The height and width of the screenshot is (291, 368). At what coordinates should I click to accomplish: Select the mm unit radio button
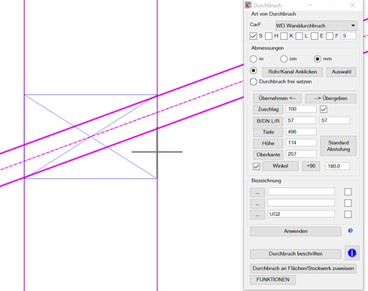[318, 59]
